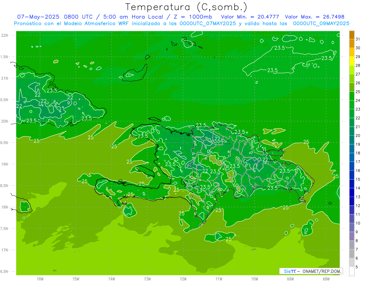Click the colorbar scale label '30'
Image resolution: width=366 pixels, height=283 pixels.
358,48
